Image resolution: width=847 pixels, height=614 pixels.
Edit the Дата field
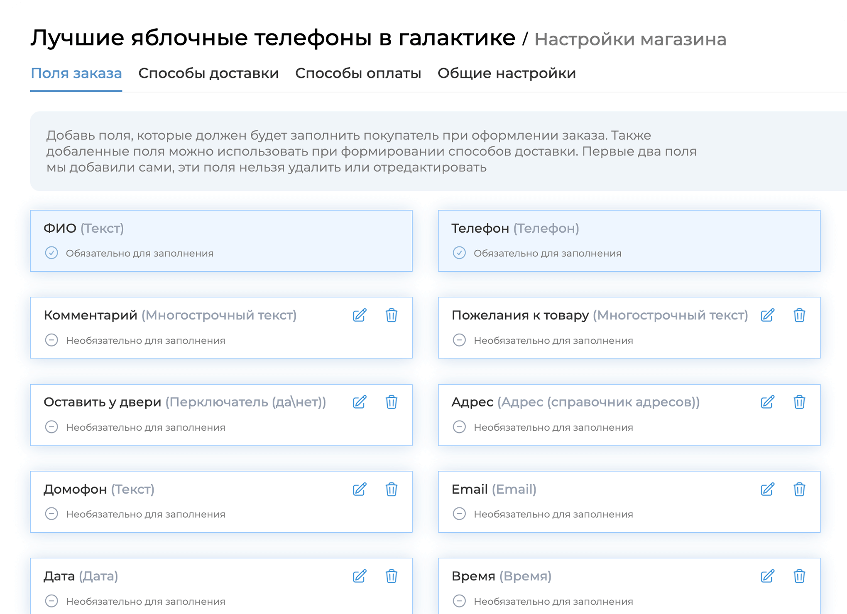point(360,576)
